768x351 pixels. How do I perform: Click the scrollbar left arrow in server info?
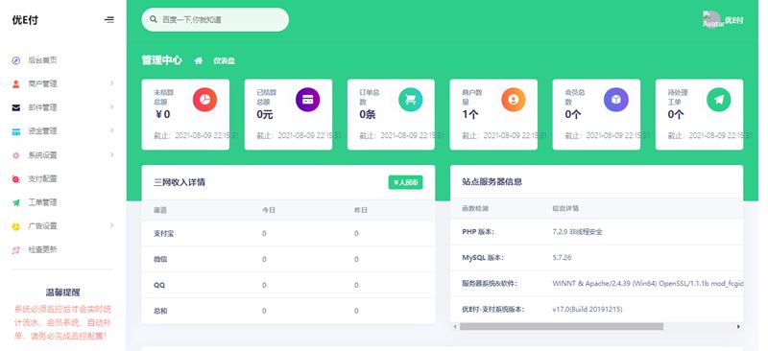tap(455, 326)
